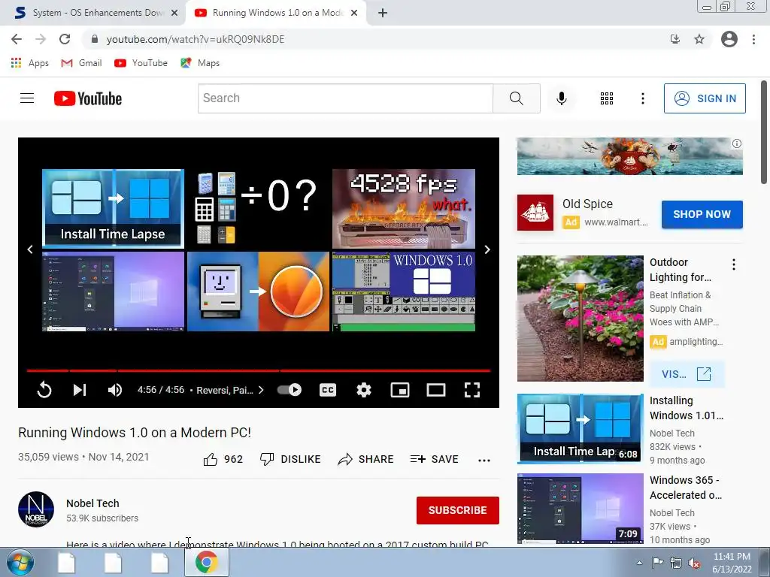Open the Apps bookmarks shortcut
This screenshot has height=577, width=770.
tap(30, 63)
